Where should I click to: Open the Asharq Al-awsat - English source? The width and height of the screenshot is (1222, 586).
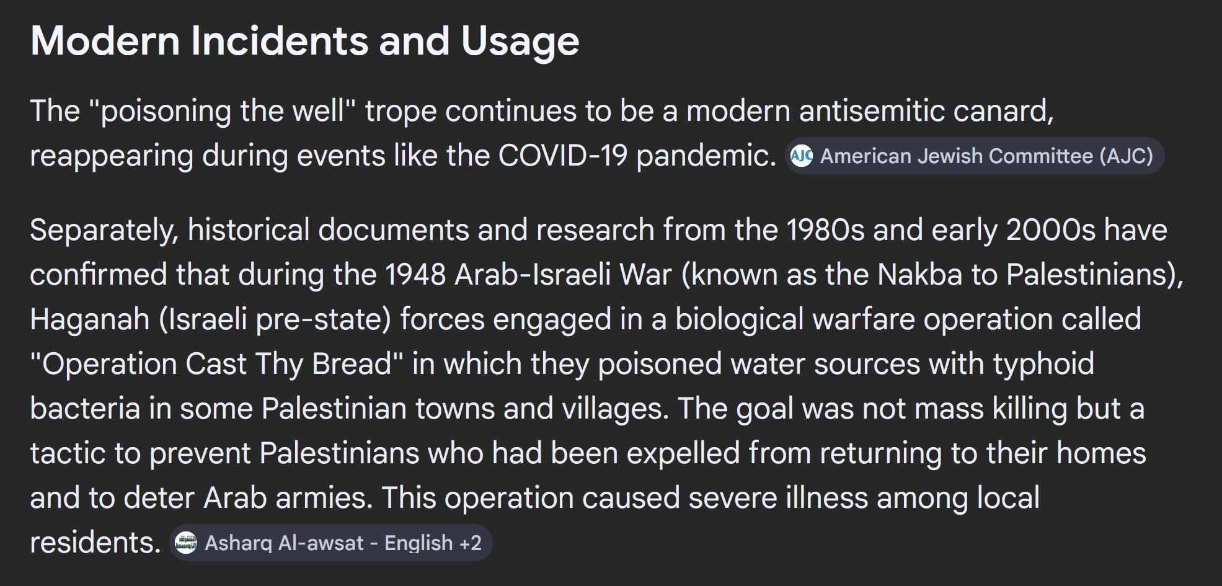[x=329, y=543]
